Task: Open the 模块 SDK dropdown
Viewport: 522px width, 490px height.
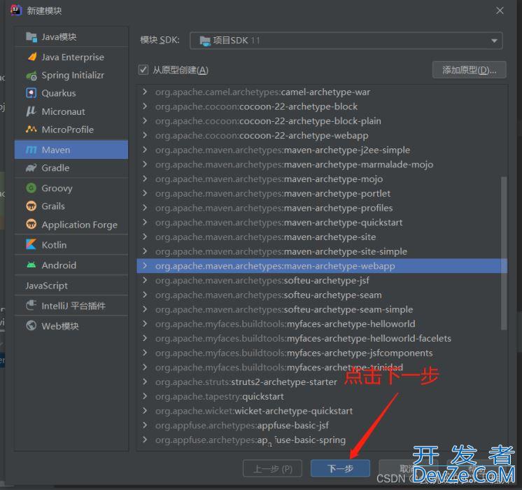Action: pyautogui.click(x=346, y=41)
